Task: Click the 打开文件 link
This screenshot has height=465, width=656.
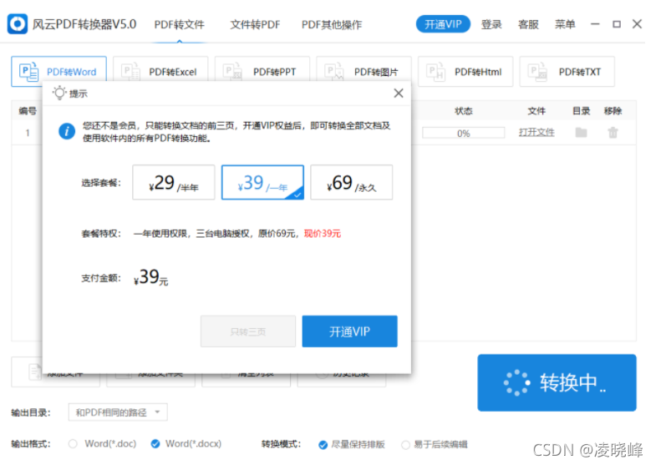Action: pos(536,133)
